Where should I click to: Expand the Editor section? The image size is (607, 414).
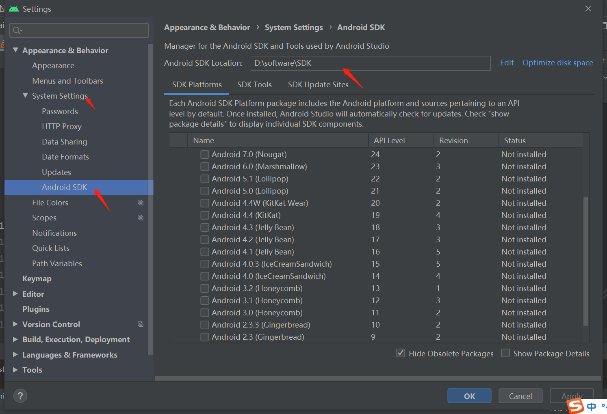point(15,293)
